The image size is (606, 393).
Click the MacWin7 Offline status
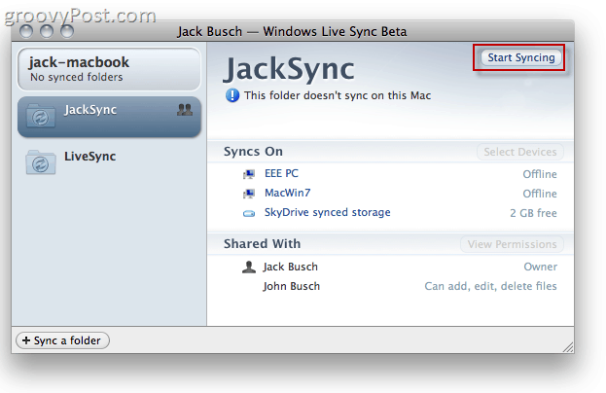pyautogui.click(x=540, y=194)
